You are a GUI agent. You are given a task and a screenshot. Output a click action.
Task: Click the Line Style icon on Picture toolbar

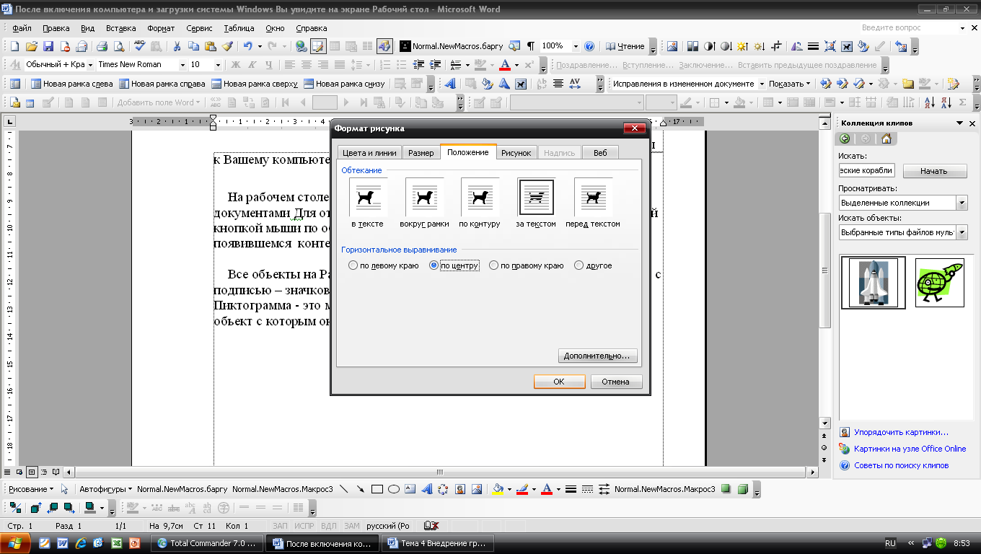[x=813, y=46]
